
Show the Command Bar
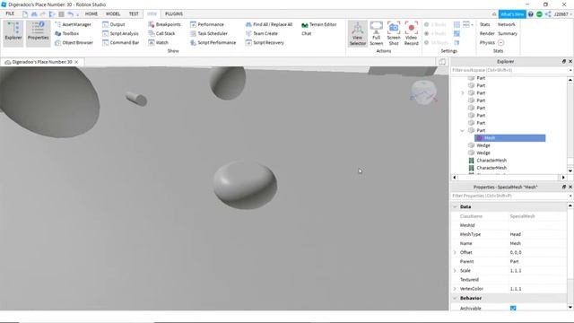click(121, 43)
